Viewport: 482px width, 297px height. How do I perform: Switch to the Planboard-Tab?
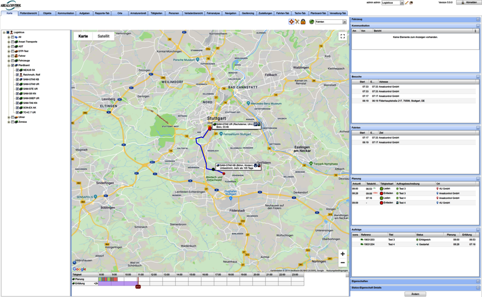pyautogui.click(x=318, y=13)
